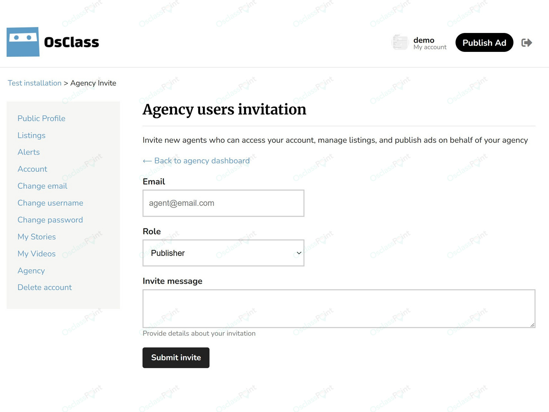549x412 pixels.
Task: Click the logout arrow icon
Action: (x=526, y=43)
